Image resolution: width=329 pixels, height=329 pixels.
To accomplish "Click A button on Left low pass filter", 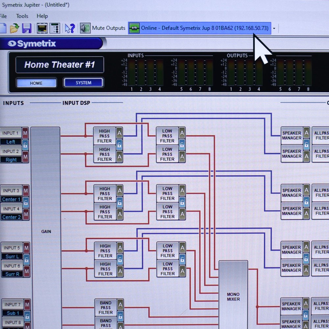I will tap(182, 133).
